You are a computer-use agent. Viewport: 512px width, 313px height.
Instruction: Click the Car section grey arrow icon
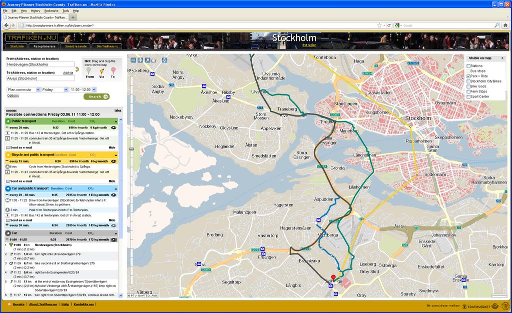[x=8, y=233]
